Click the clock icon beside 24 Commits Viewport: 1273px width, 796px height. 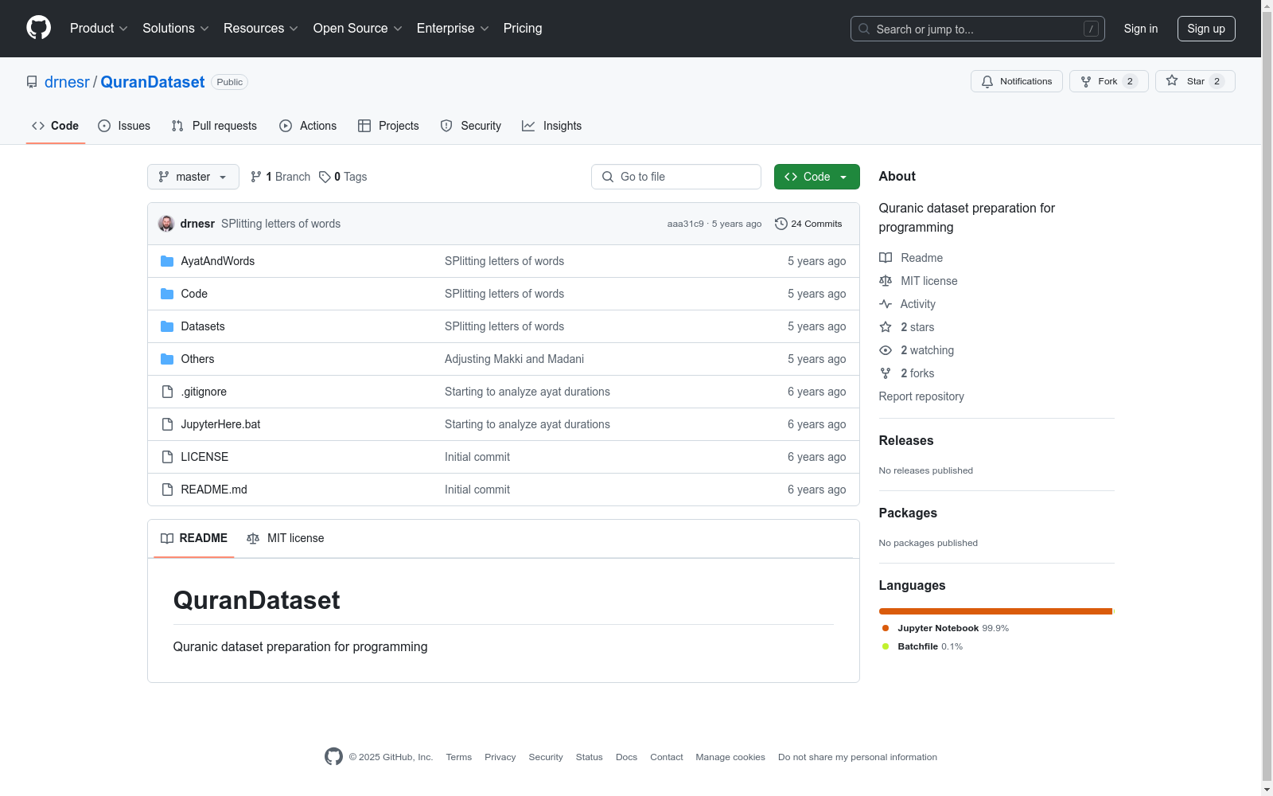pyautogui.click(x=781, y=224)
